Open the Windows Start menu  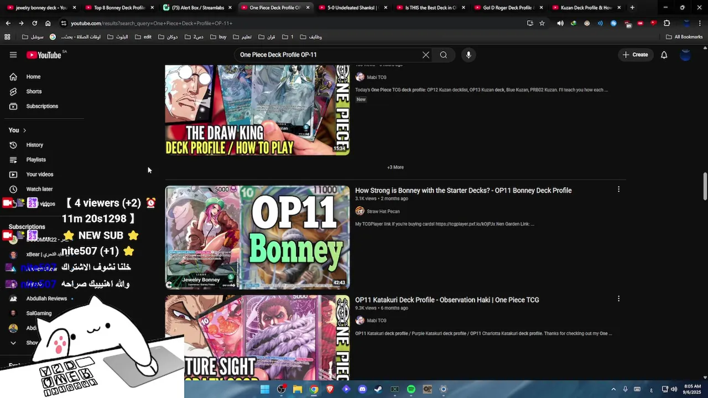coord(265,389)
